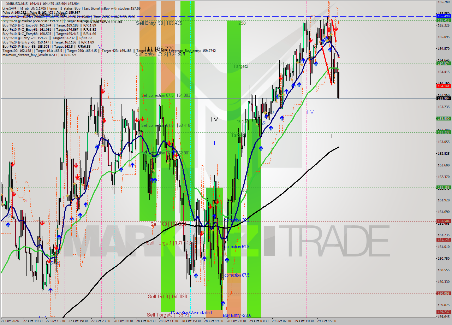Click the green 164.574 price level tag
The width and height of the screenshot is (452, 325).
click(444, 64)
